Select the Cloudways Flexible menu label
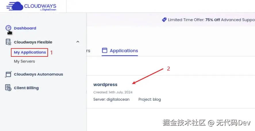The image size is (255, 131). click(x=33, y=42)
